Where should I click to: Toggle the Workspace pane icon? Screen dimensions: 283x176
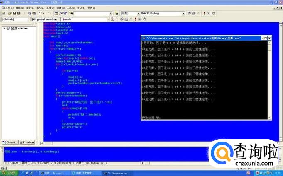56,13
